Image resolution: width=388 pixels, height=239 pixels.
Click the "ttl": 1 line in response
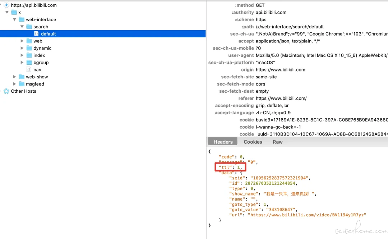coord(230,167)
